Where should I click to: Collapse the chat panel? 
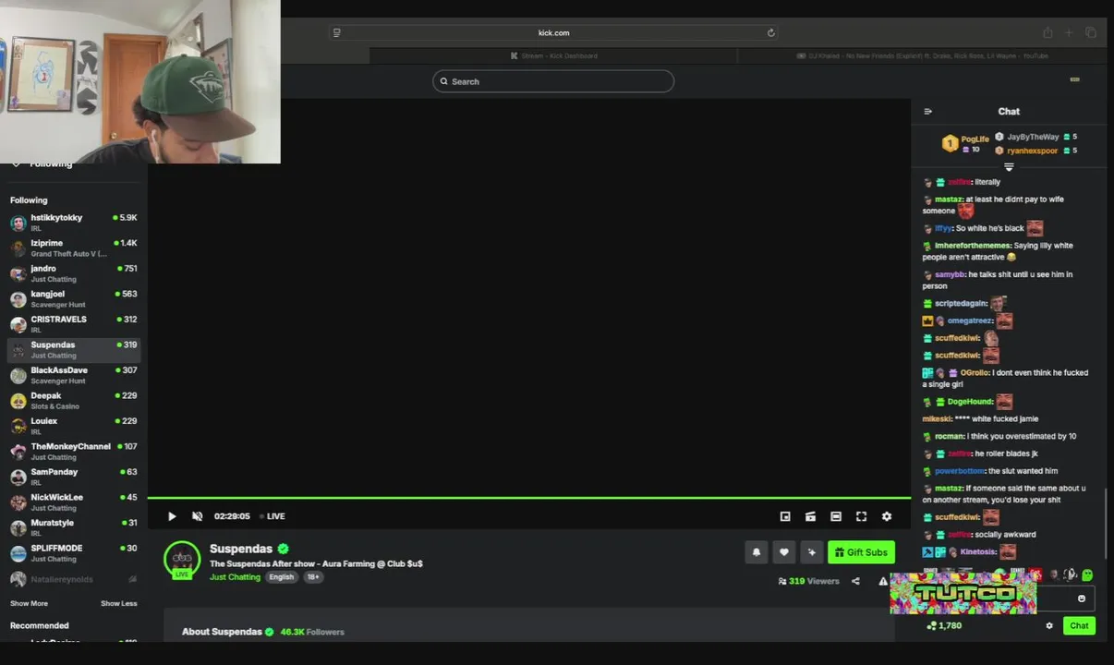928,112
